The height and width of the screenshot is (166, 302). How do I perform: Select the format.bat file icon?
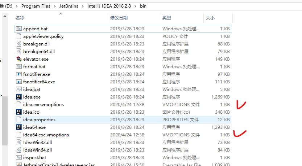click(x=19, y=66)
